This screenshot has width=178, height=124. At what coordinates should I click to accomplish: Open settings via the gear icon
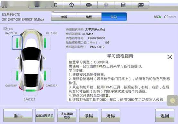click(x=72, y=5)
